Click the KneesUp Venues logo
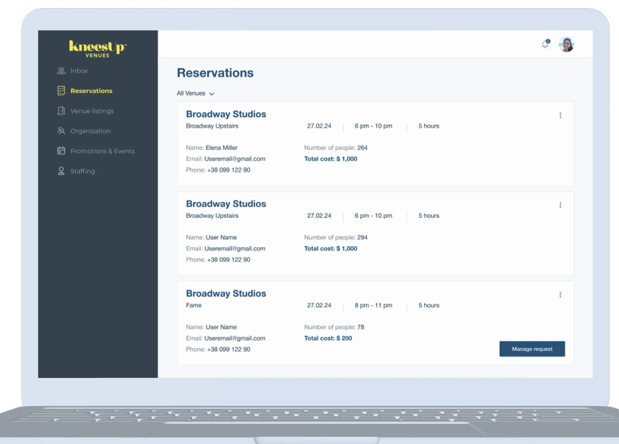 [98, 49]
